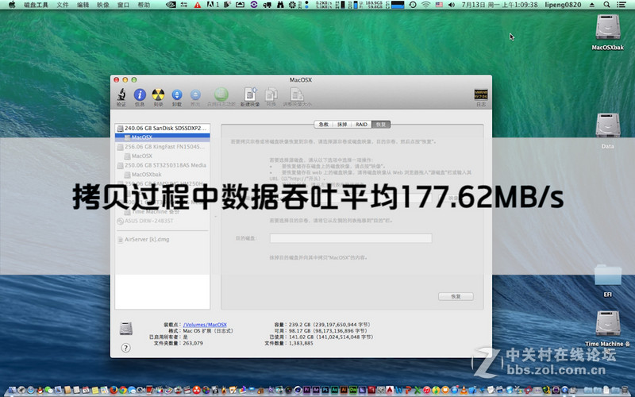This screenshot has height=397, width=635.
Task: Switch to the 恢复 (Restore) tab
Action: 381,125
